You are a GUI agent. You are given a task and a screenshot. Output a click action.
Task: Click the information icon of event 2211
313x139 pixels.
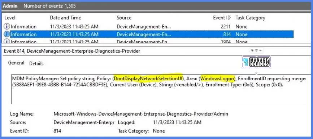tap(7, 27)
